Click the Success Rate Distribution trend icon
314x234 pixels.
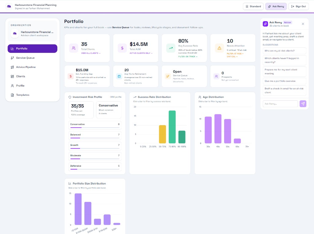[x=135, y=97]
